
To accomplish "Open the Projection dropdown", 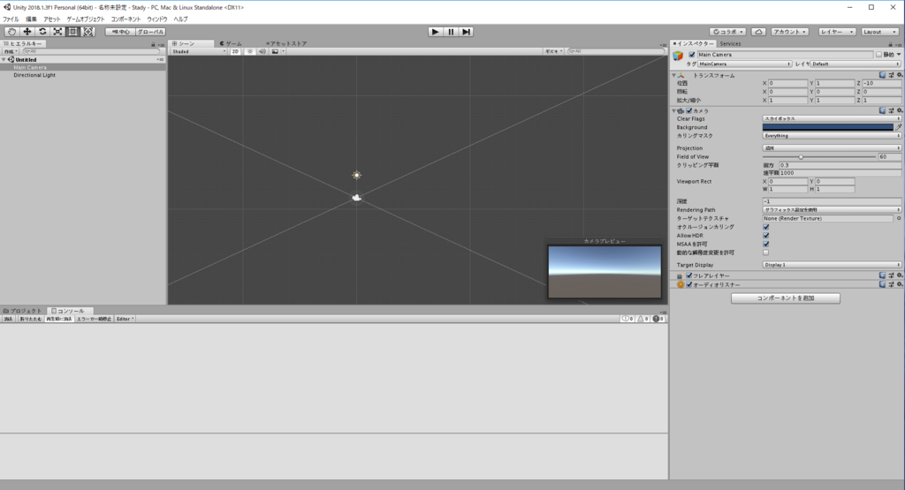I will point(832,148).
